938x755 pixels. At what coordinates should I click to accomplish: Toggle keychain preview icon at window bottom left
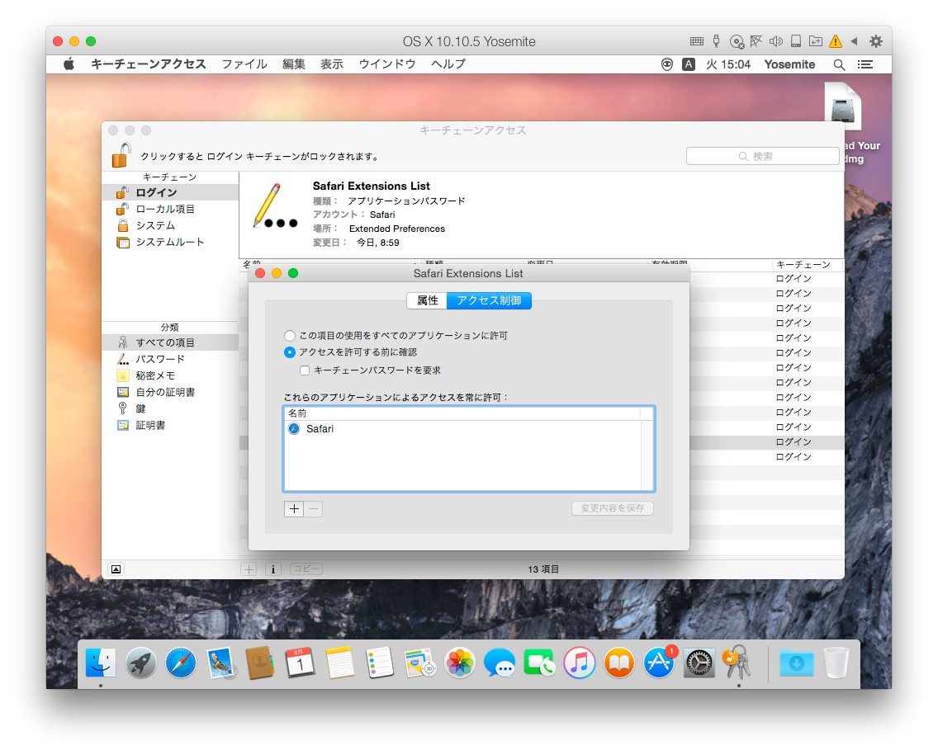pyautogui.click(x=116, y=569)
